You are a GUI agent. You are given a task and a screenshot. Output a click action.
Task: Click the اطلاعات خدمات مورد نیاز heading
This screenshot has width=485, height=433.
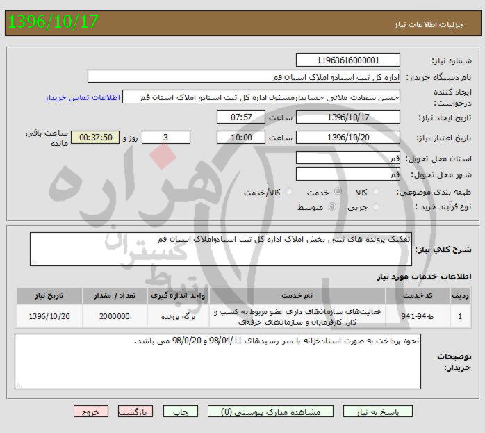pos(424,277)
